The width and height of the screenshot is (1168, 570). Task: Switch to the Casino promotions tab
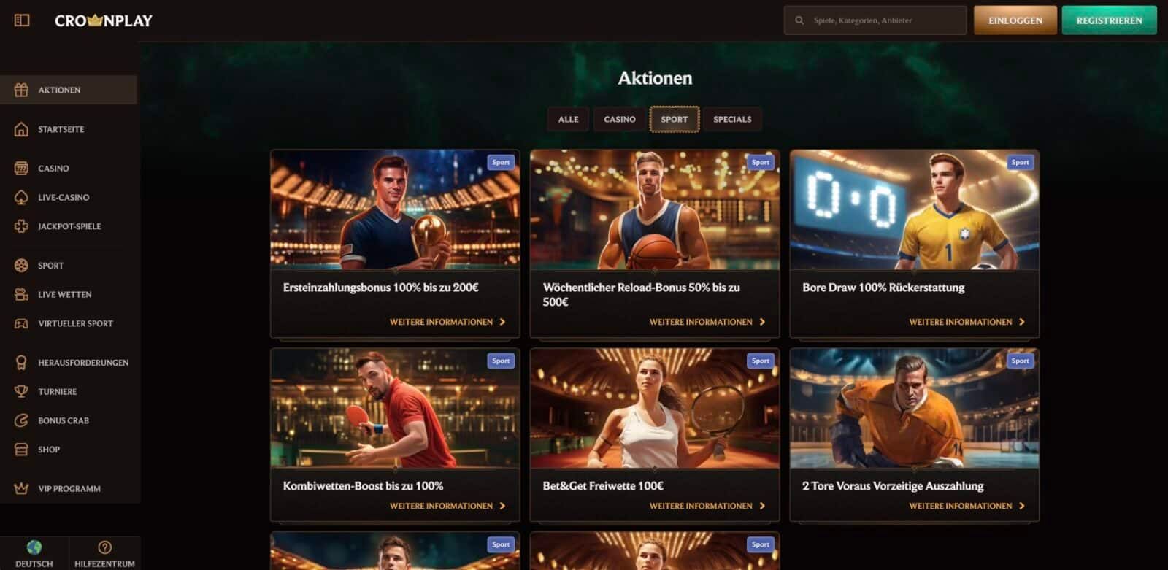pos(619,119)
